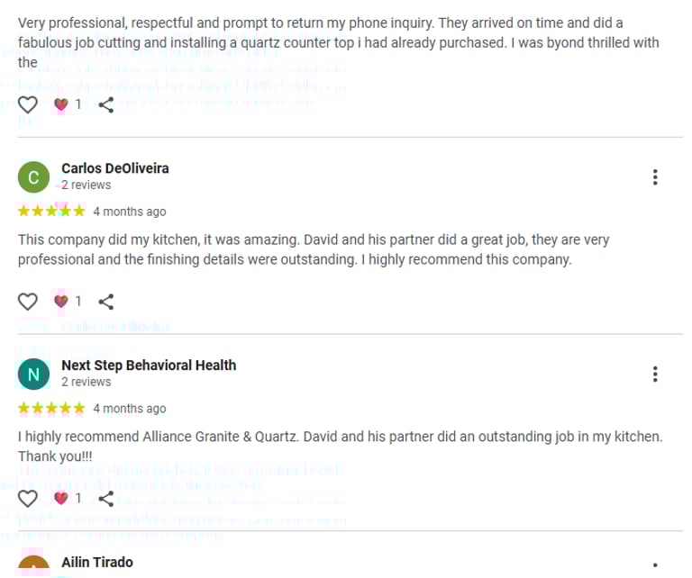Screen dimensions: 692x578
Task: Like Carlos DeOliveira's review with heart outline
Action: (28, 302)
